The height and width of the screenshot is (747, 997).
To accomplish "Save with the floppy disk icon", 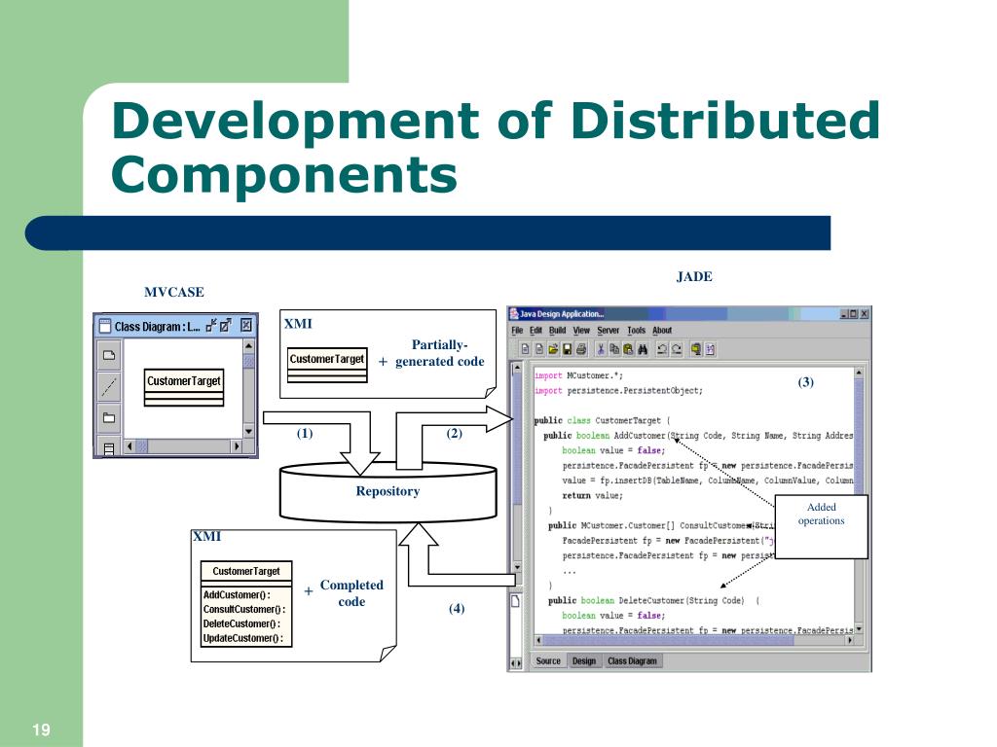I will coord(567,349).
